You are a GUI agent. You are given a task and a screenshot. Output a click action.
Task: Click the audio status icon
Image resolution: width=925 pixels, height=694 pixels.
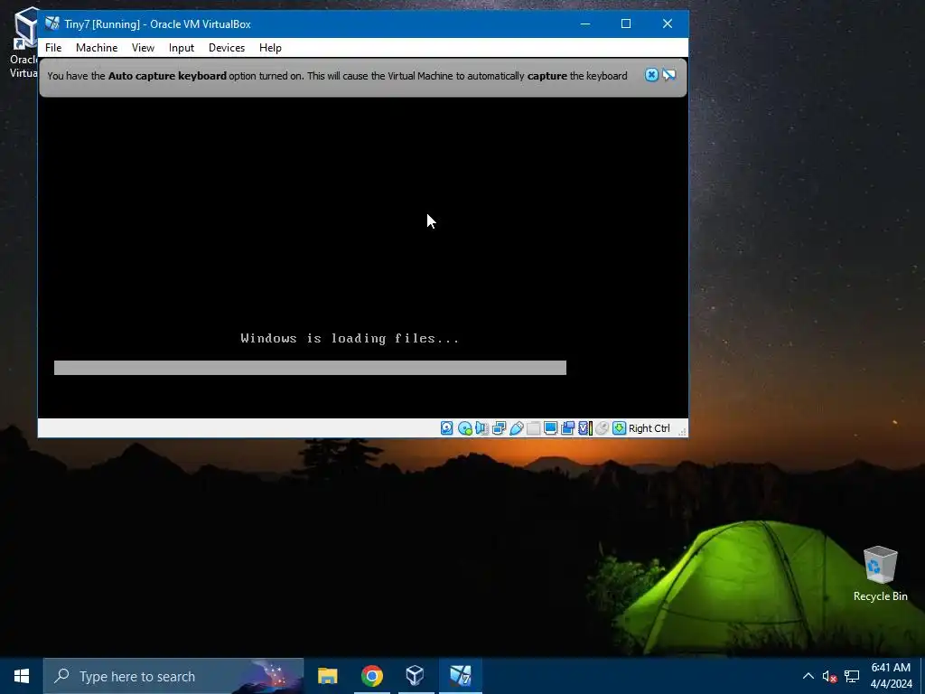click(482, 428)
